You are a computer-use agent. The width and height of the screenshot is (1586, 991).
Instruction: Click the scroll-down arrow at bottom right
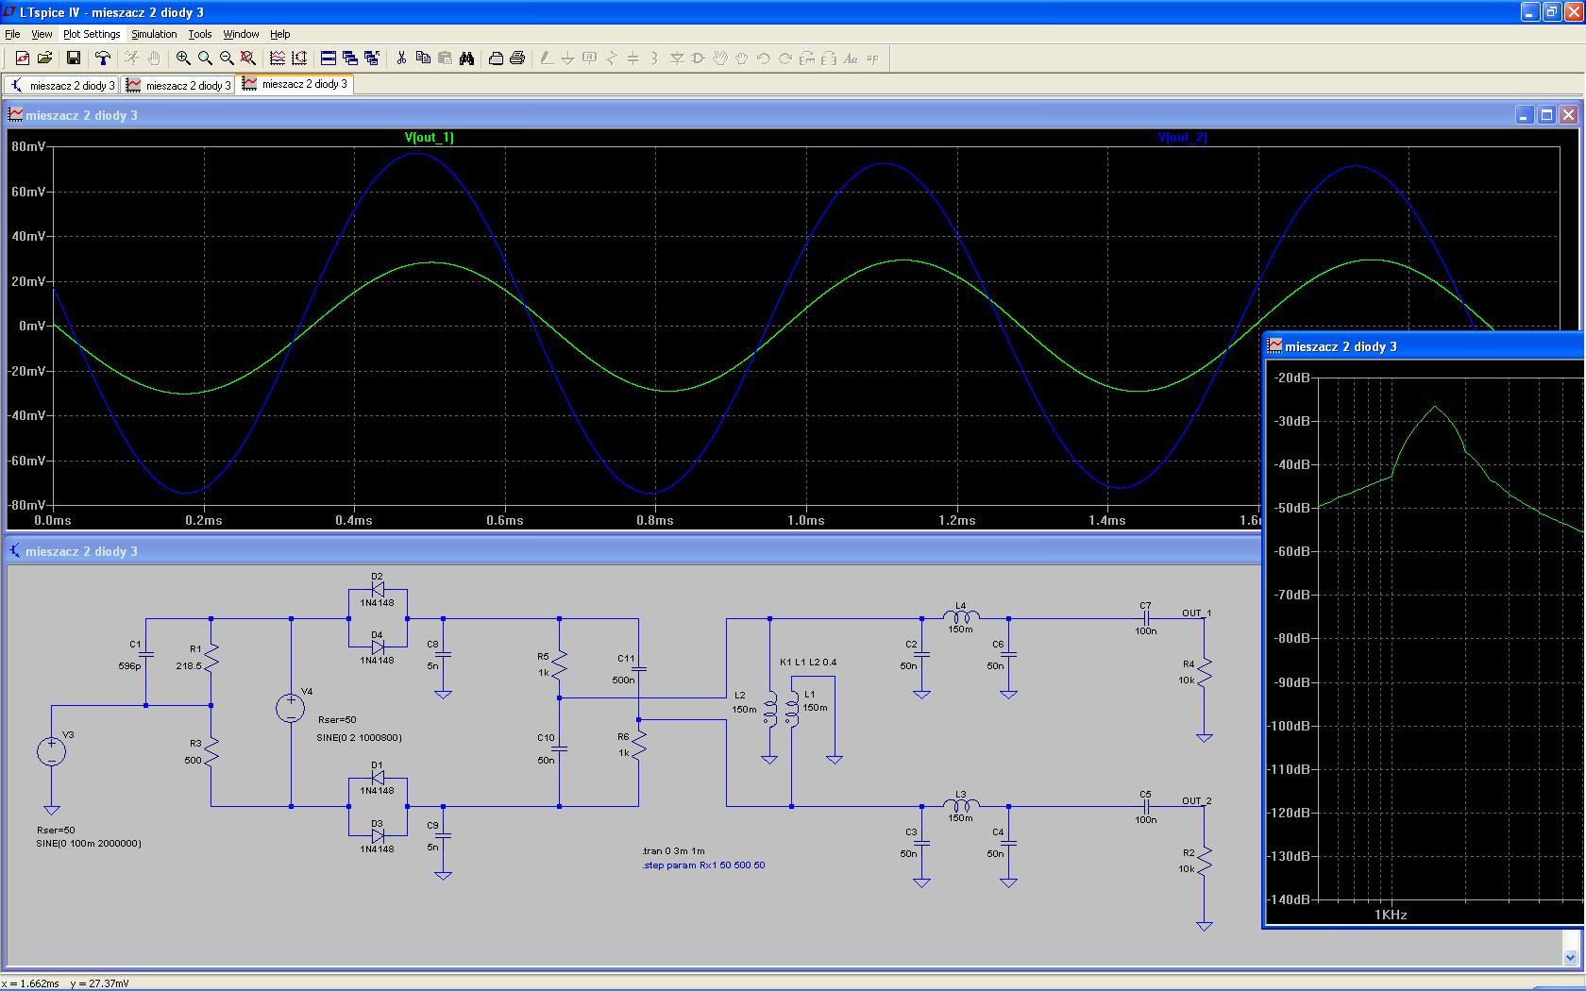coord(1570,957)
